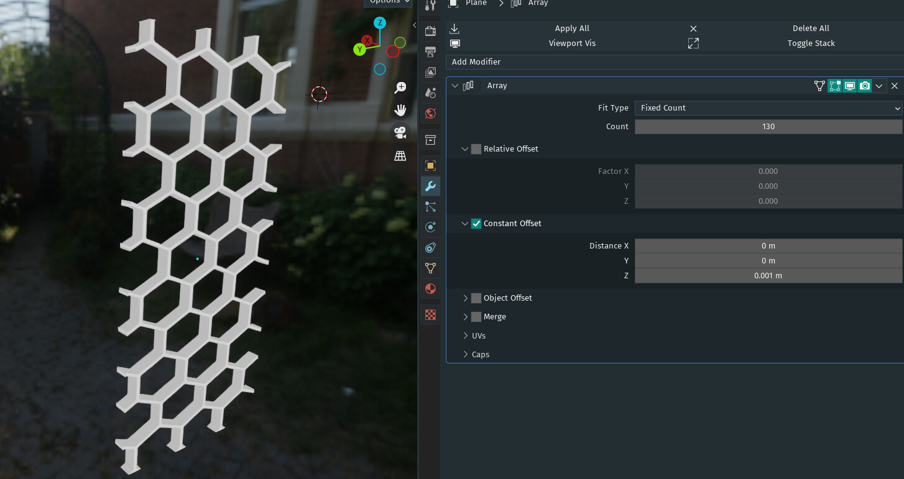Collapse the Array modifier panel
The width and height of the screenshot is (904, 479).
pyautogui.click(x=455, y=86)
